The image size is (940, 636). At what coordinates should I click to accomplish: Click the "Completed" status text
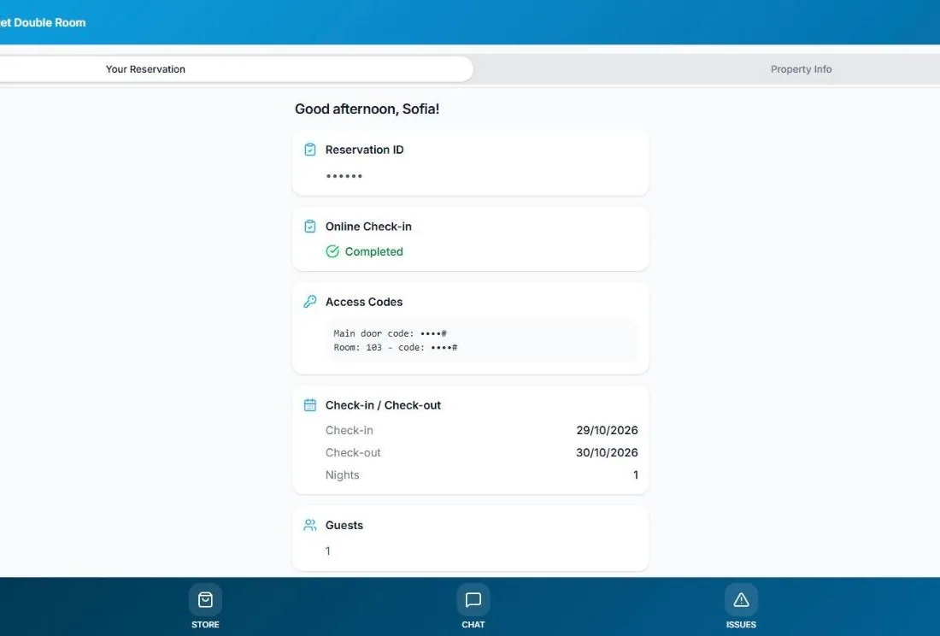point(374,252)
